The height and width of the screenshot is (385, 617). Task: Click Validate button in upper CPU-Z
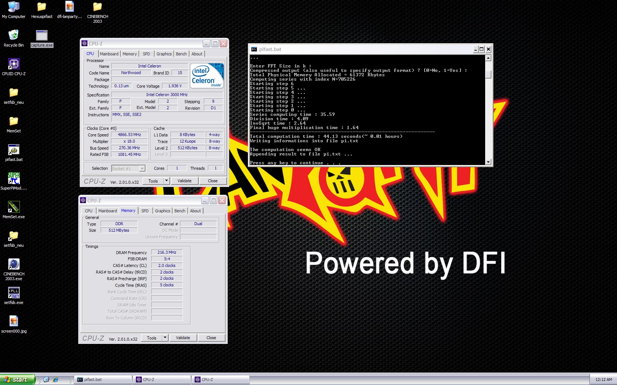tap(184, 181)
